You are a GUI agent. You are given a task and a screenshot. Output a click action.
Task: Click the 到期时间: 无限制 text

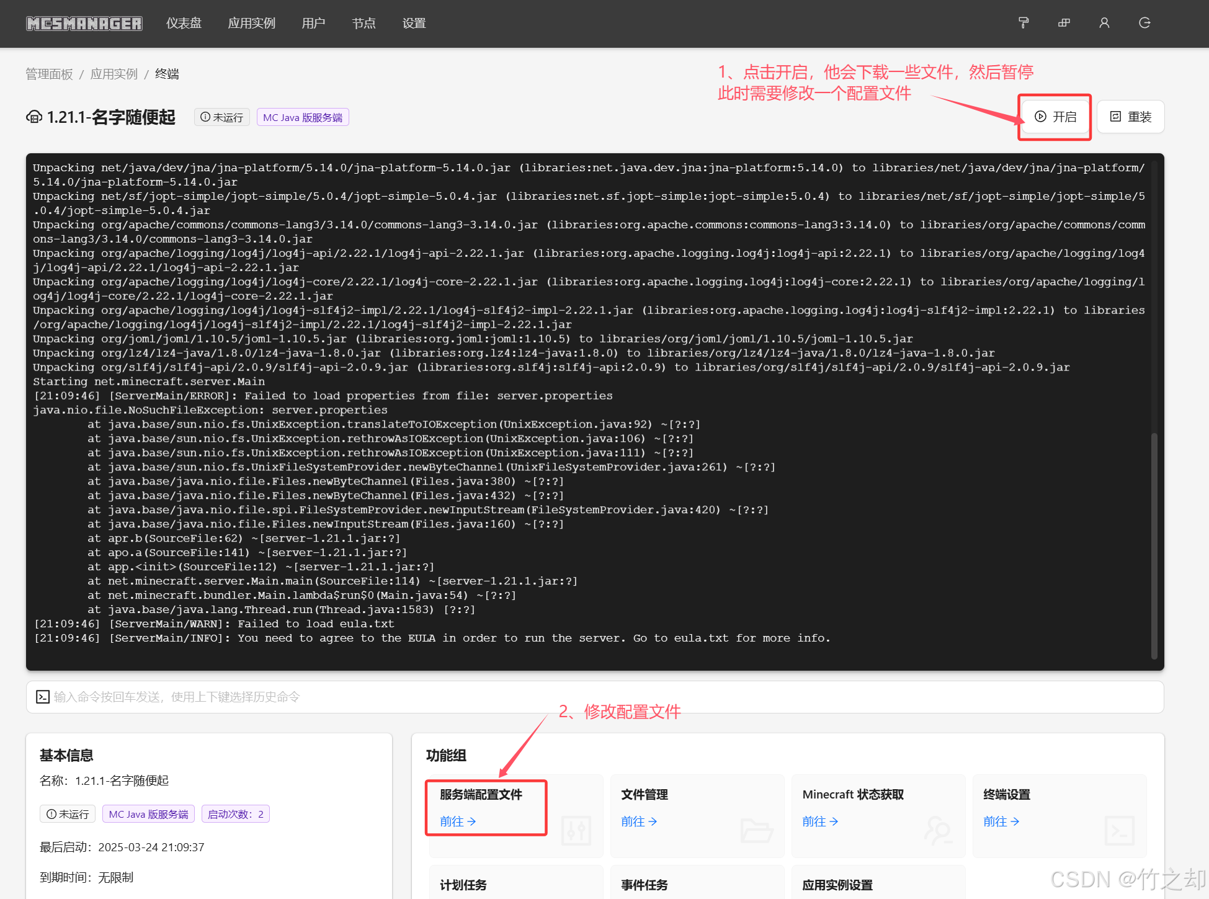tap(86, 877)
